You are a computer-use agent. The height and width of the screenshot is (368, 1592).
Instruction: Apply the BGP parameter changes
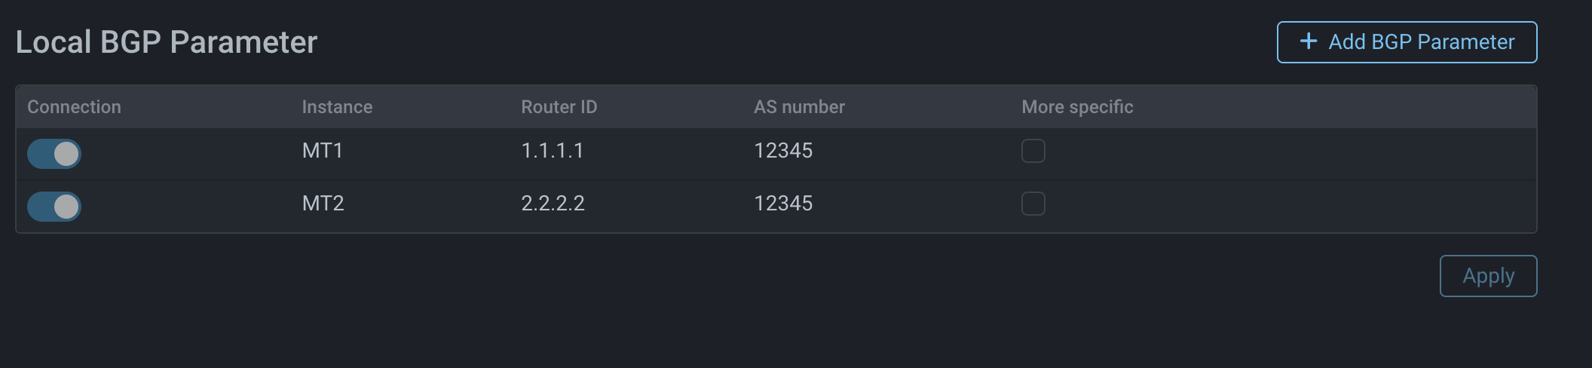[1488, 276]
